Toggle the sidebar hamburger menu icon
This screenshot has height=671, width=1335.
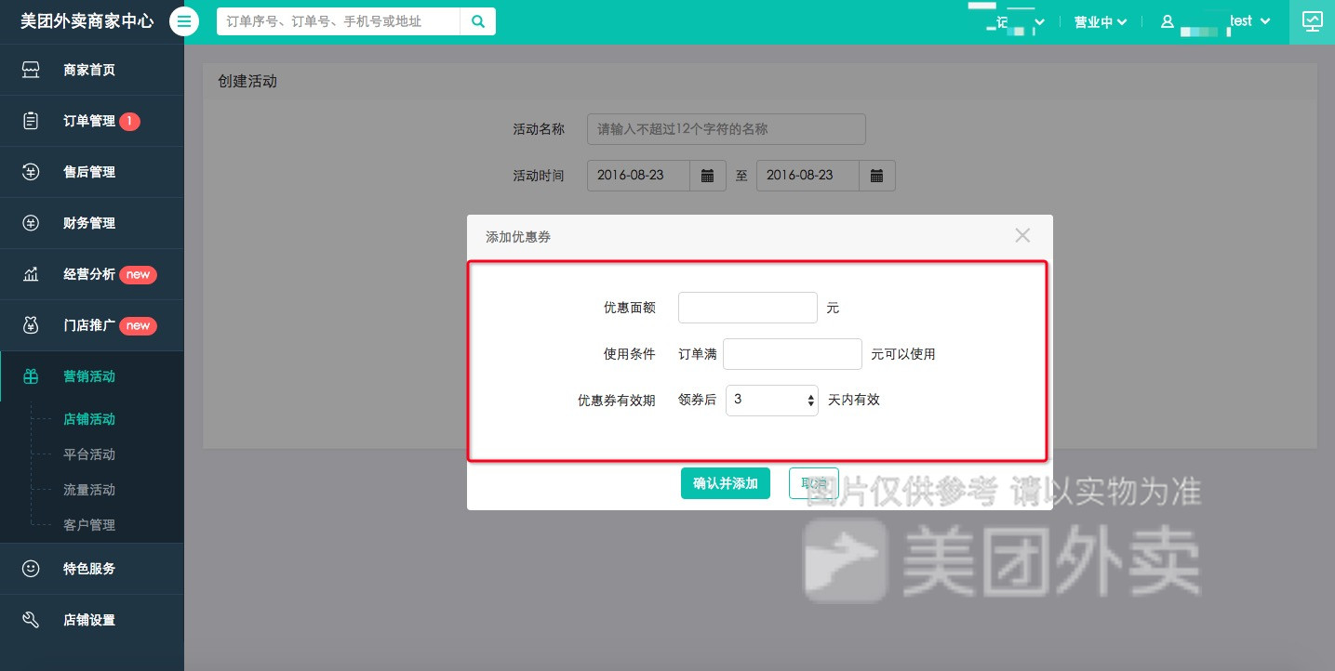coord(184,21)
